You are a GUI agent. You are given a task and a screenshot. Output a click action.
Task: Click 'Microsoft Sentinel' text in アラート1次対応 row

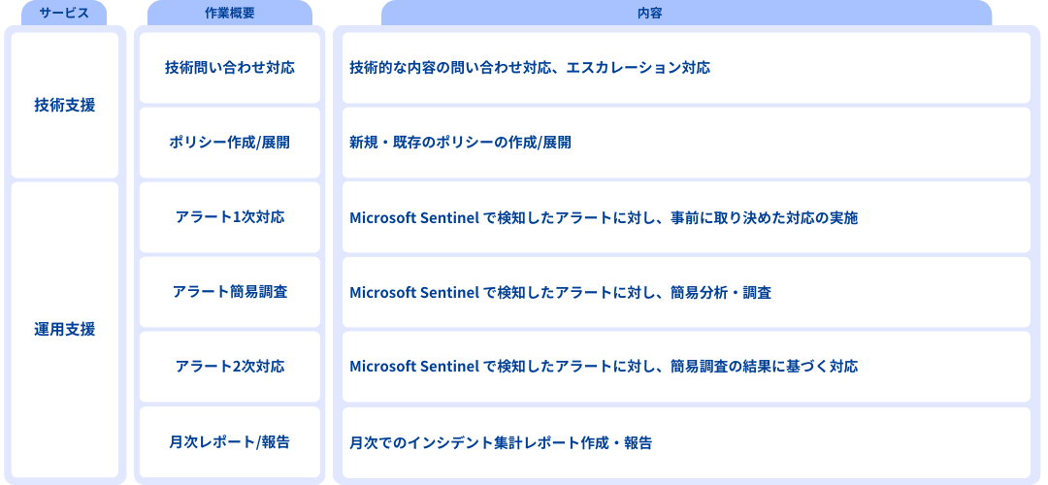414,217
